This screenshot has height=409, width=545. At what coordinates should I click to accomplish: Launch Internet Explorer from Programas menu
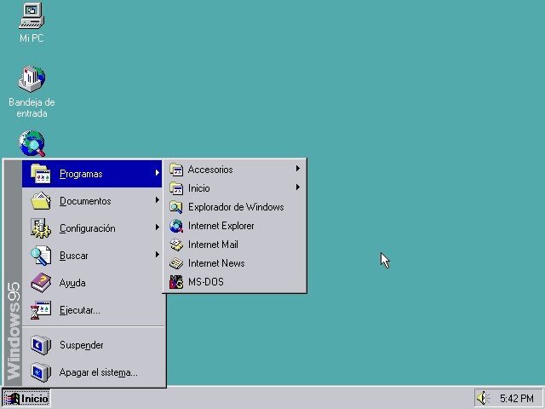pos(235,226)
